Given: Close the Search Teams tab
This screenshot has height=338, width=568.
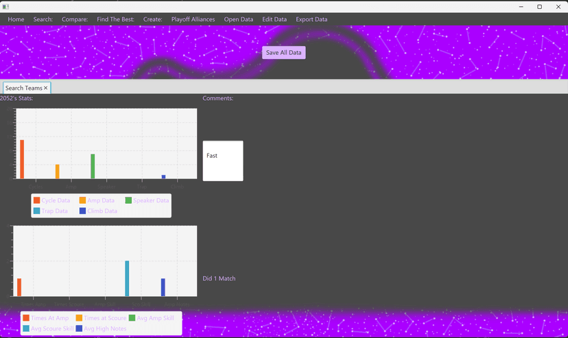Looking at the screenshot, I should point(46,88).
